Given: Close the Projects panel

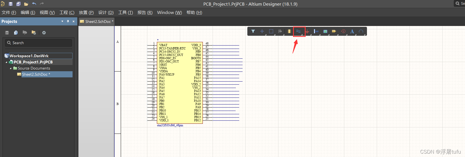Looking at the screenshot, I should [x=74, y=21].
